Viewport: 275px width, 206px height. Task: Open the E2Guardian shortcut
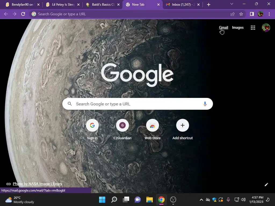click(x=122, y=130)
